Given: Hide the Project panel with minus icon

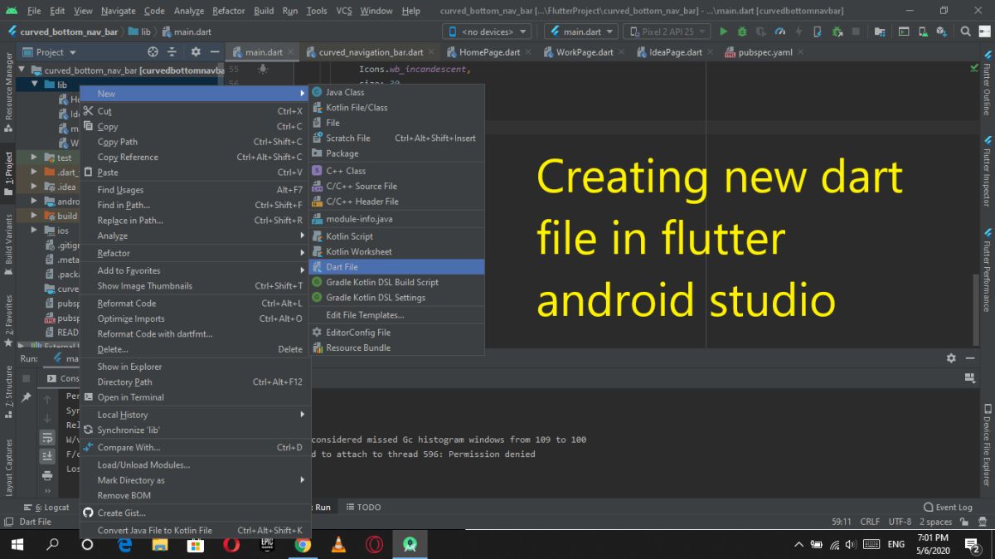Looking at the screenshot, I should click(x=214, y=51).
